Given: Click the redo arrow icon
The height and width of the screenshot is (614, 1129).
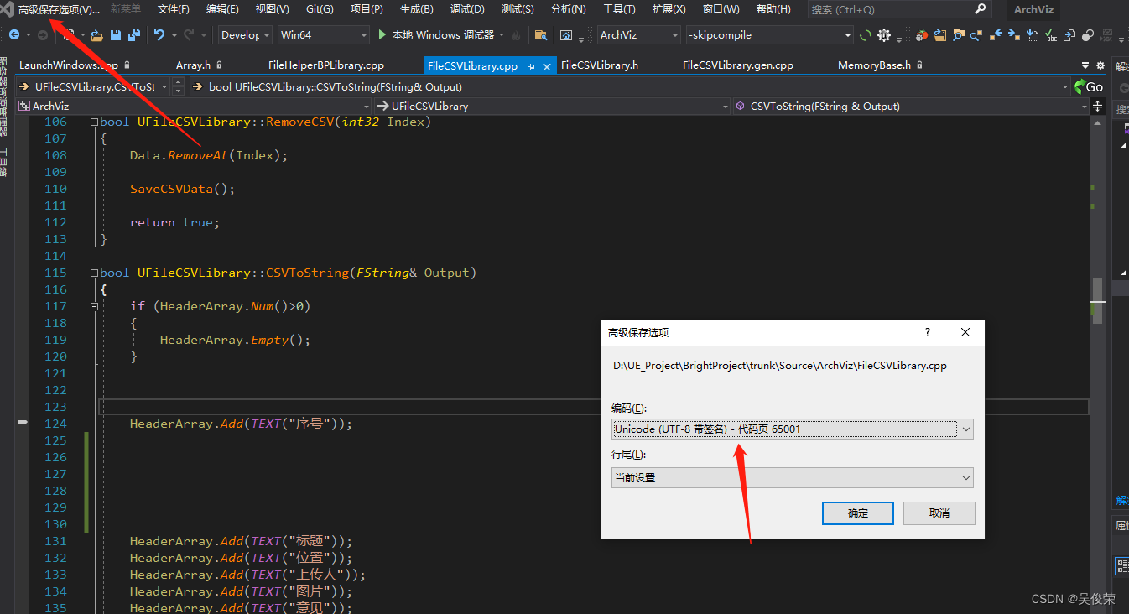Looking at the screenshot, I should pyautogui.click(x=189, y=35).
